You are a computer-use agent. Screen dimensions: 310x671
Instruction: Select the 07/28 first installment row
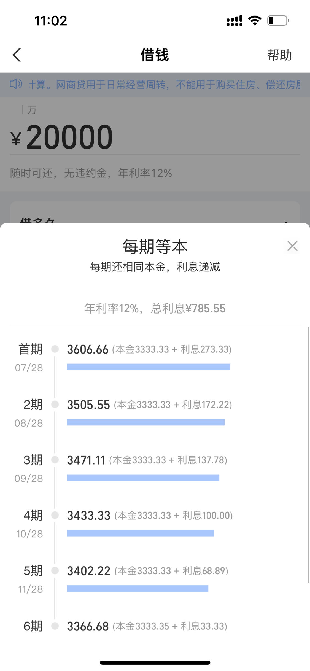(28, 367)
